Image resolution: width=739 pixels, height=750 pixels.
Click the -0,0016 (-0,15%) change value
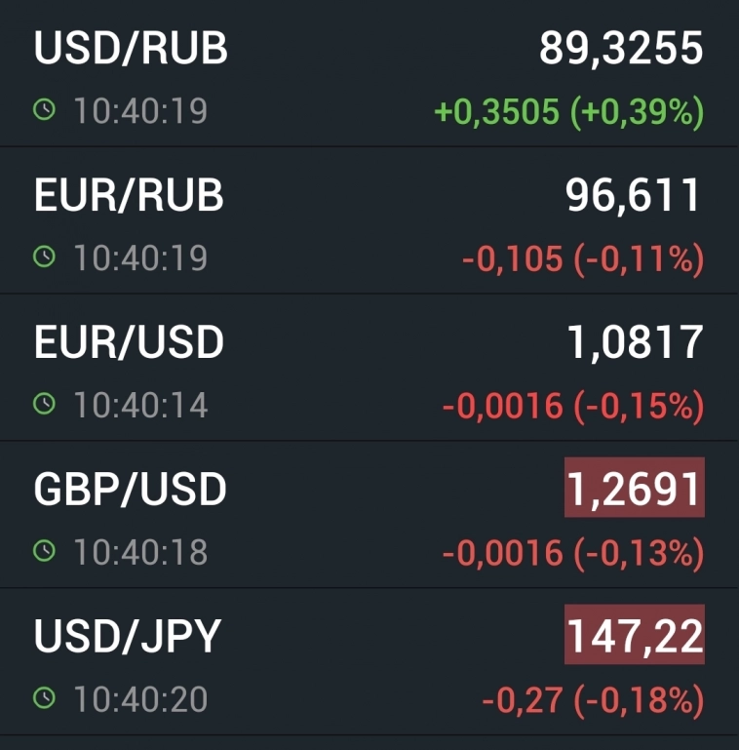pos(573,406)
